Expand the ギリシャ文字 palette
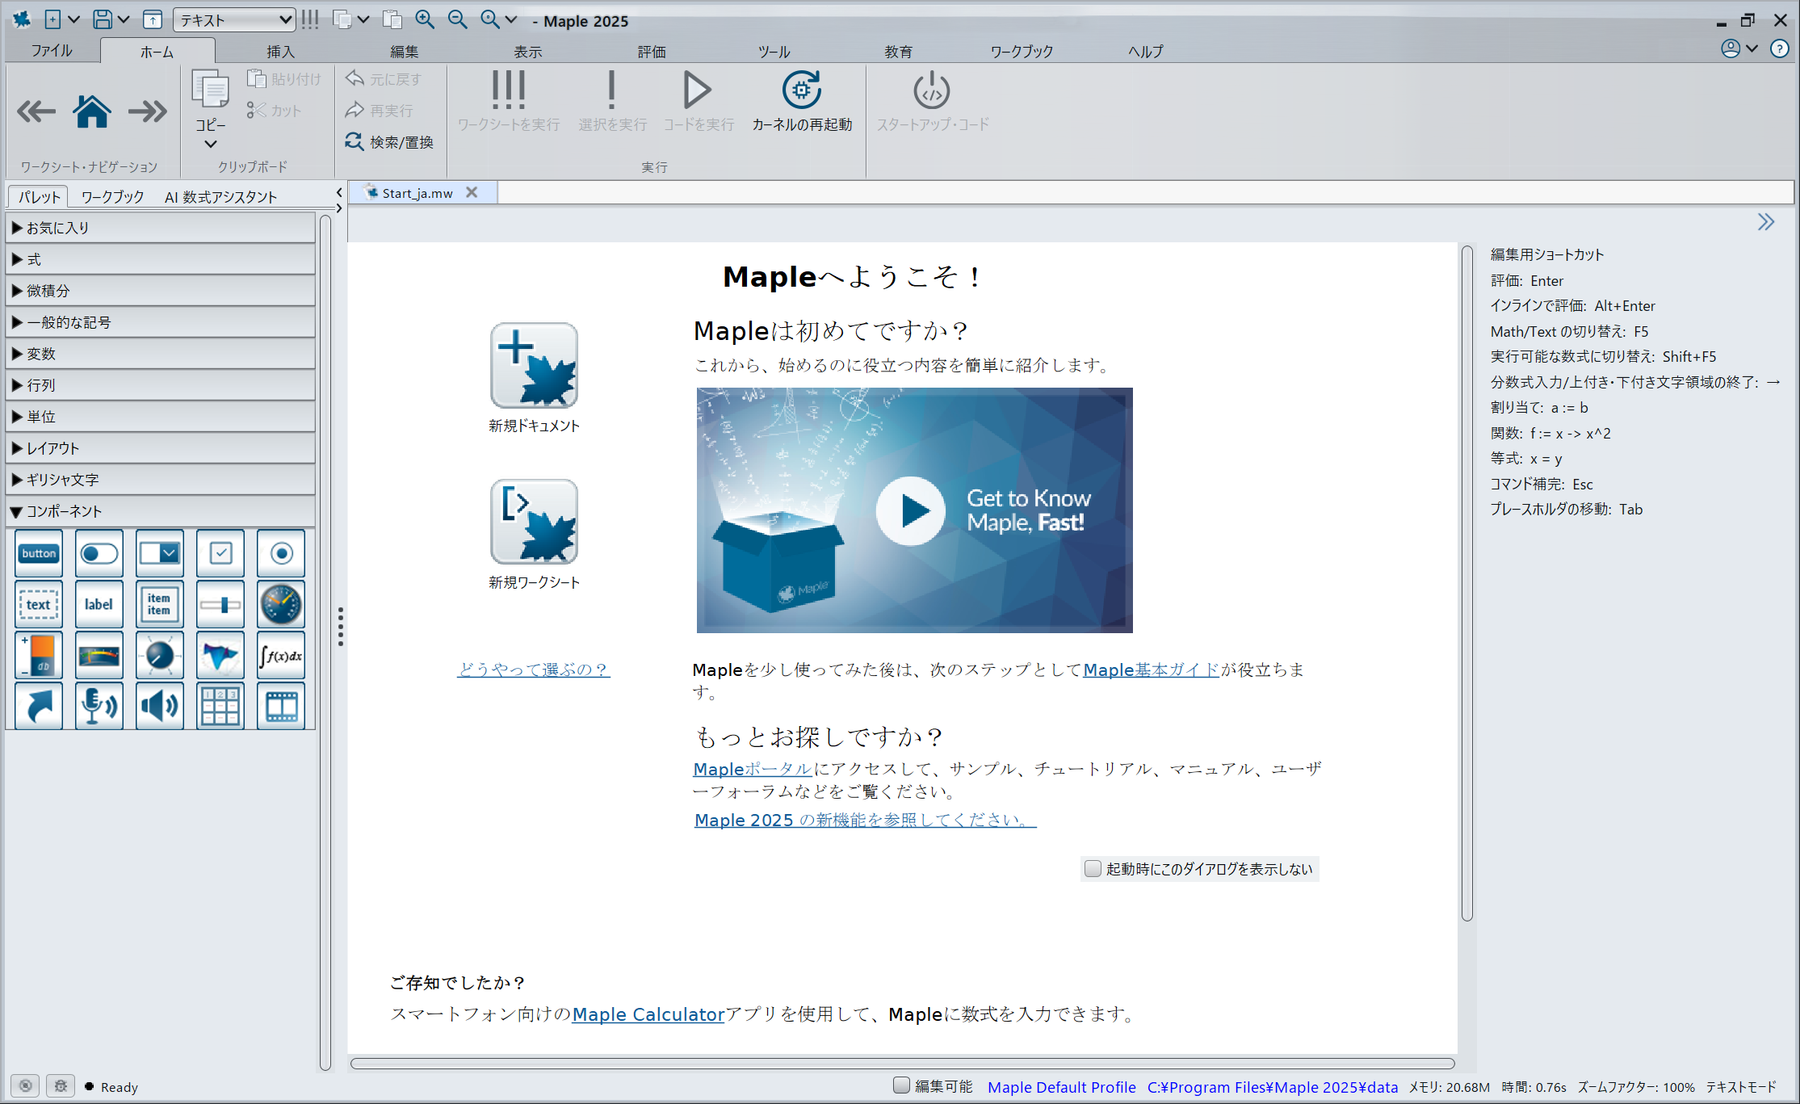The width and height of the screenshot is (1800, 1104). [x=161, y=480]
